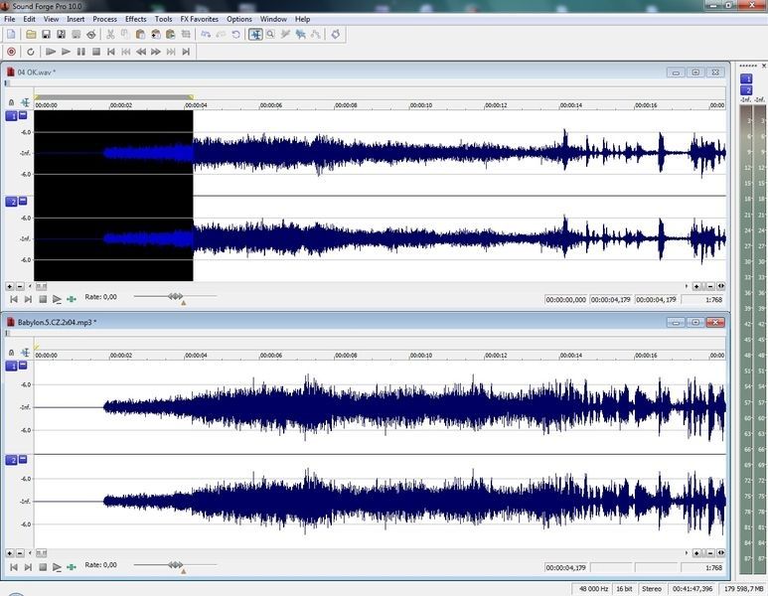Screen dimensions: 768x596
Task: Click Go to End in transport bar
Action: (x=186, y=52)
